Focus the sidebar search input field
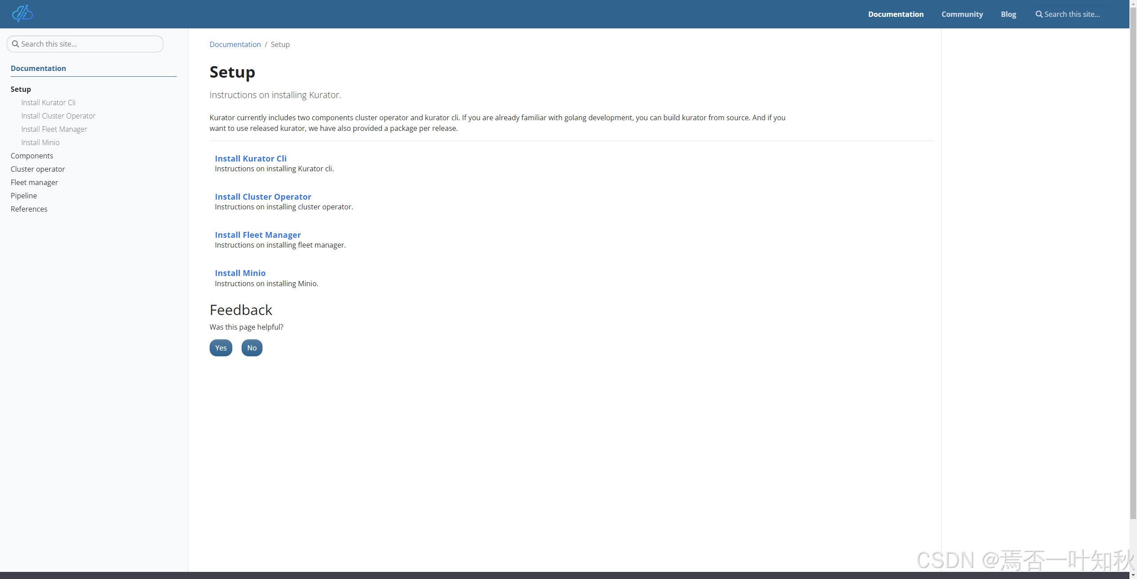Image resolution: width=1137 pixels, height=579 pixels. click(x=89, y=44)
